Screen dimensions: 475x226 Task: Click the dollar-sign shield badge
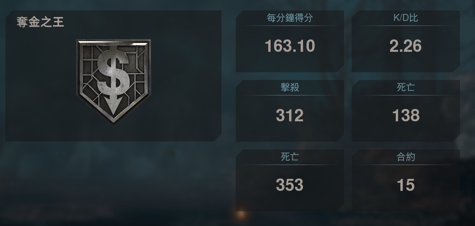(x=114, y=82)
